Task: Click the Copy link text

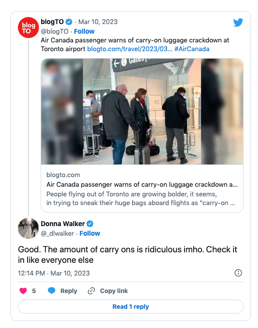Action: tap(114, 291)
